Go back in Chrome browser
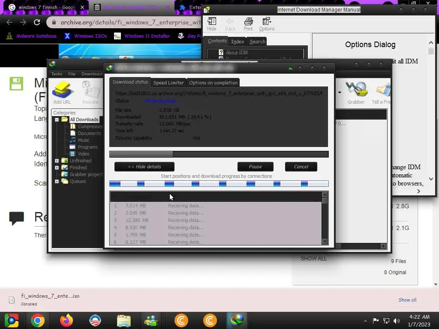 [9, 22]
